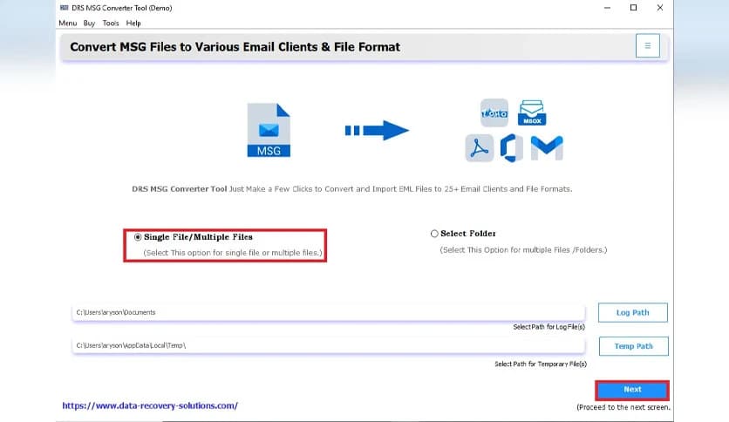The width and height of the screenshot is (729, 422).
Task: Click the temporary files path input field
Action: click(x=328, y=345)
